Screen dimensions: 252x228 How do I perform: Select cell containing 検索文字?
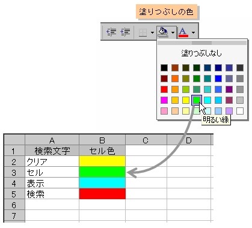point(52,151)
